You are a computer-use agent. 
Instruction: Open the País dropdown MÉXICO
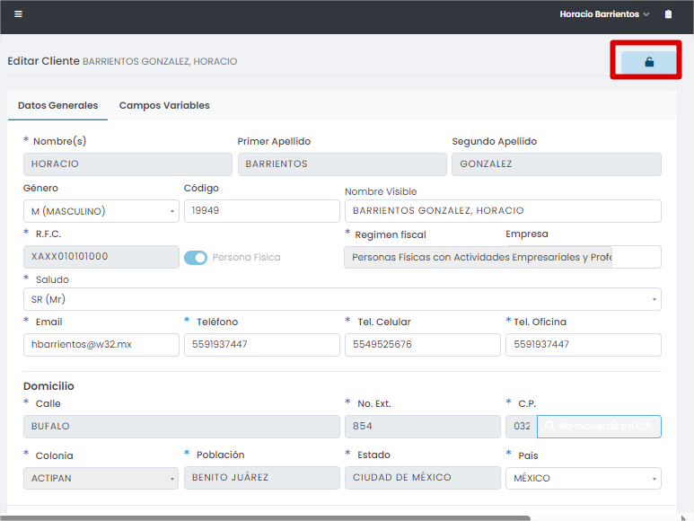point(584,478)
